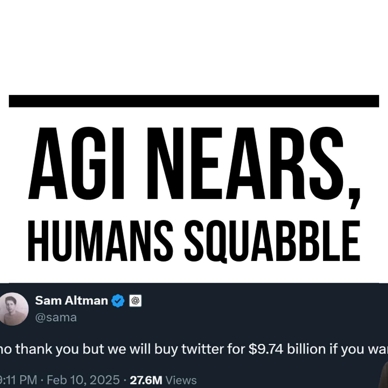The height and width of the screenshot is (388, 388).
Task: Open the @sama handle link
Action: [56, 317]
